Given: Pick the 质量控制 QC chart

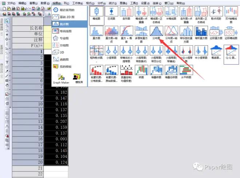Looking at the screenshot, I should [127, 73].
